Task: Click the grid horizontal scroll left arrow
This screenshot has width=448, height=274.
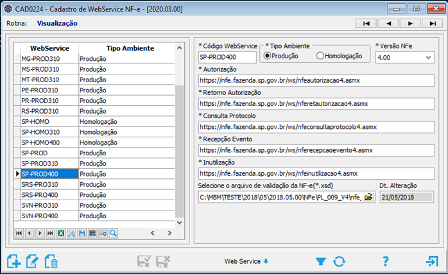Action: (153, 233)
